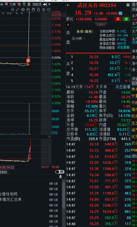Click the jump-to-end arrow icon
Viewport: 137px width, 227px height.
(x=45, y=4)
